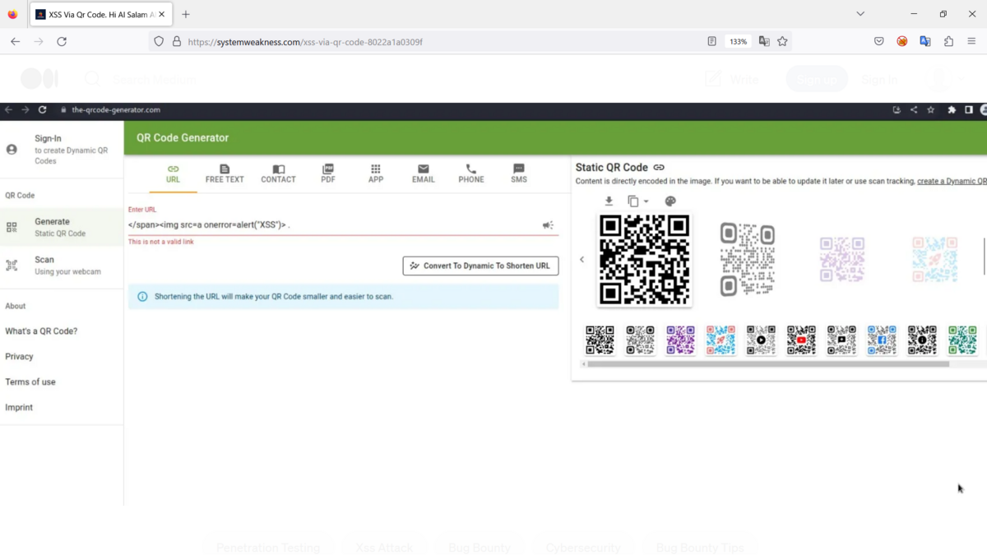Choose the small rocket QR template

pyautogui.click(x=721, y=340)
